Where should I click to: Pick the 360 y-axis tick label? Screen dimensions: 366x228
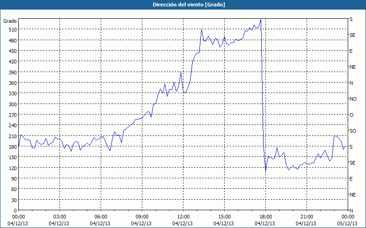[x=13, y=83]
